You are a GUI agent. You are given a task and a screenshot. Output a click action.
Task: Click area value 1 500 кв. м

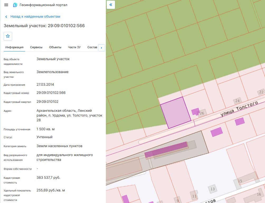tap(46, 129)
